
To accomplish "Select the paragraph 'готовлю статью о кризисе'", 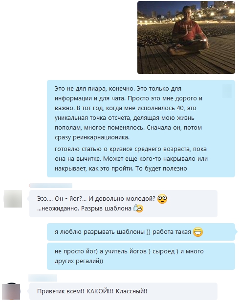I will pyautogui.click(x=131, y=159).
